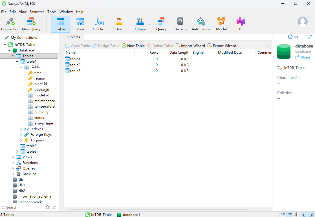Expand the table2 tree node
315x217 pixels.
pos(17,146)
